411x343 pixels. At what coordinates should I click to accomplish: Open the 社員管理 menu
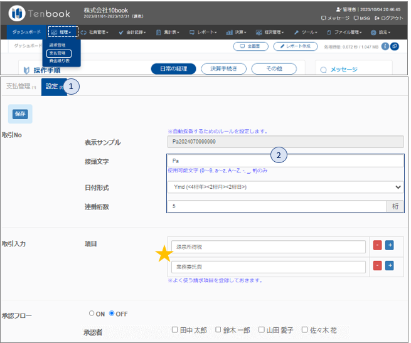click(x=95, y=32)
